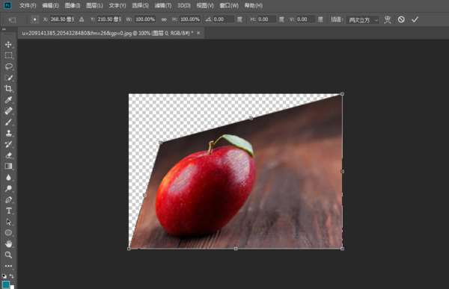Toggle the maintain aspect ratio link icon
The height and width of the screenshot is (289, 449).
pos(164,19)
